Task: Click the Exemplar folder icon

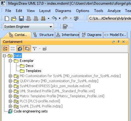Action: (16, 61)
